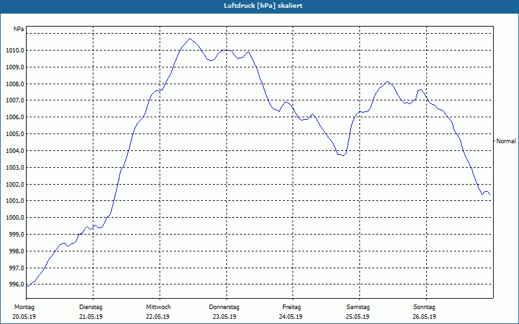Click the 26.05.19 date label
The image size is (519, 324).
tap(424, 317)
